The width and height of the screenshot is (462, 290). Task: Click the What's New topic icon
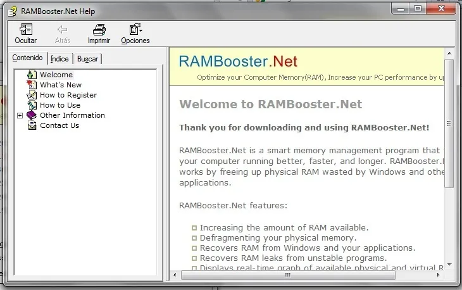point(32,85)
